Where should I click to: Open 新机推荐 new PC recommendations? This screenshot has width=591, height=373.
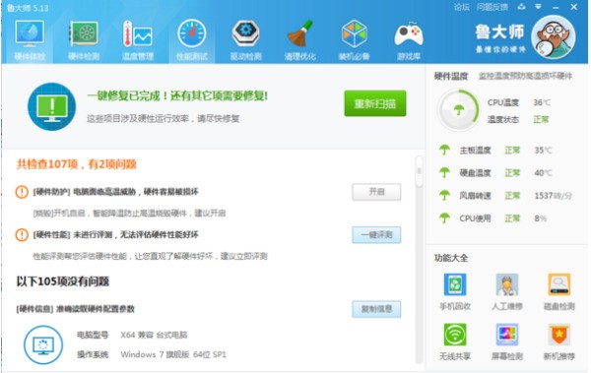point(559,342)
